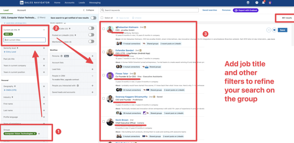Add another group with the plus icon
Viewport: 294px width, 143px height.
[39, 134]
